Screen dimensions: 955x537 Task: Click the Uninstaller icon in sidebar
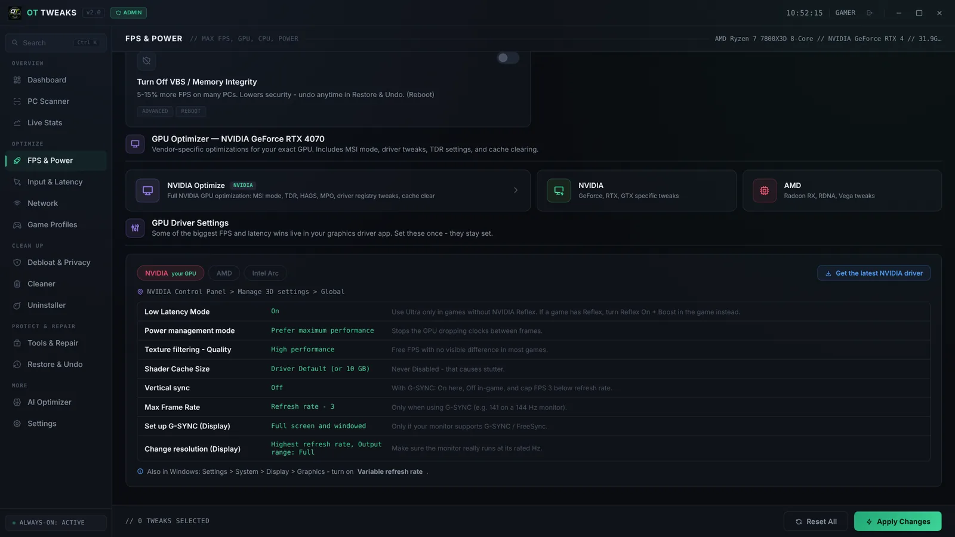point(17,305)
